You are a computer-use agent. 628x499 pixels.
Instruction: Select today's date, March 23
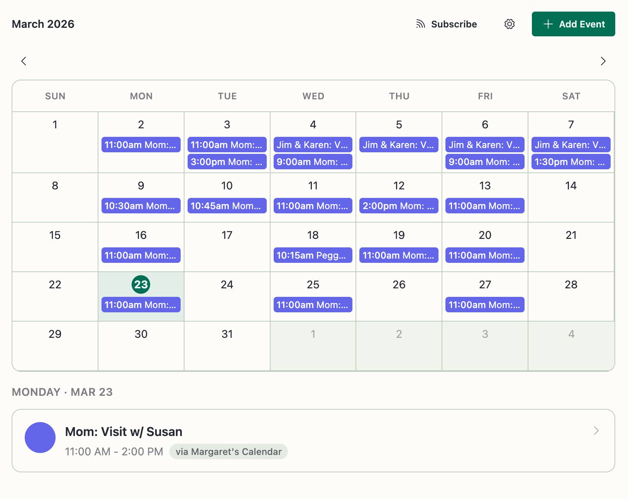141,284
